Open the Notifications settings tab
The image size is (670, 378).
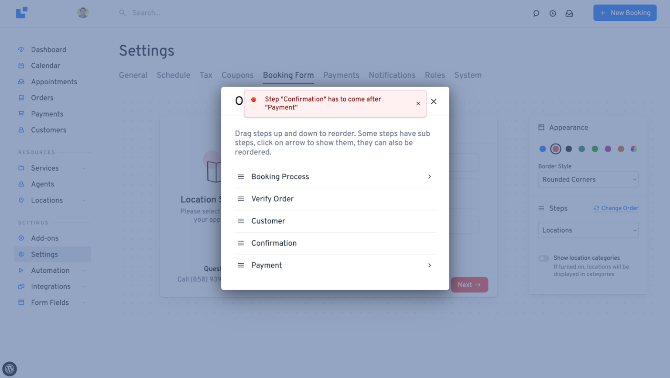tap(392, 75)
